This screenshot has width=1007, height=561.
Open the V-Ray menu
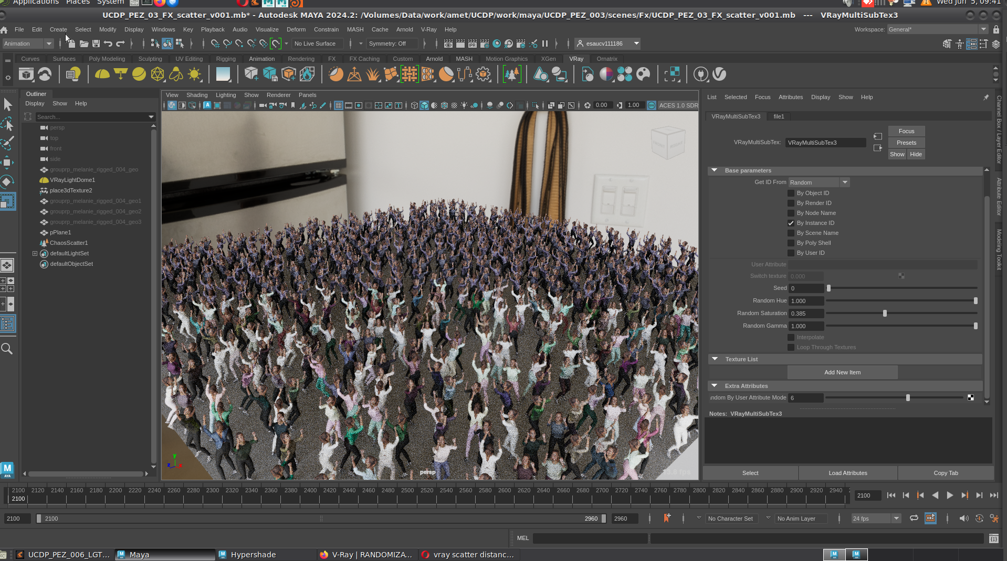(428, 29)
